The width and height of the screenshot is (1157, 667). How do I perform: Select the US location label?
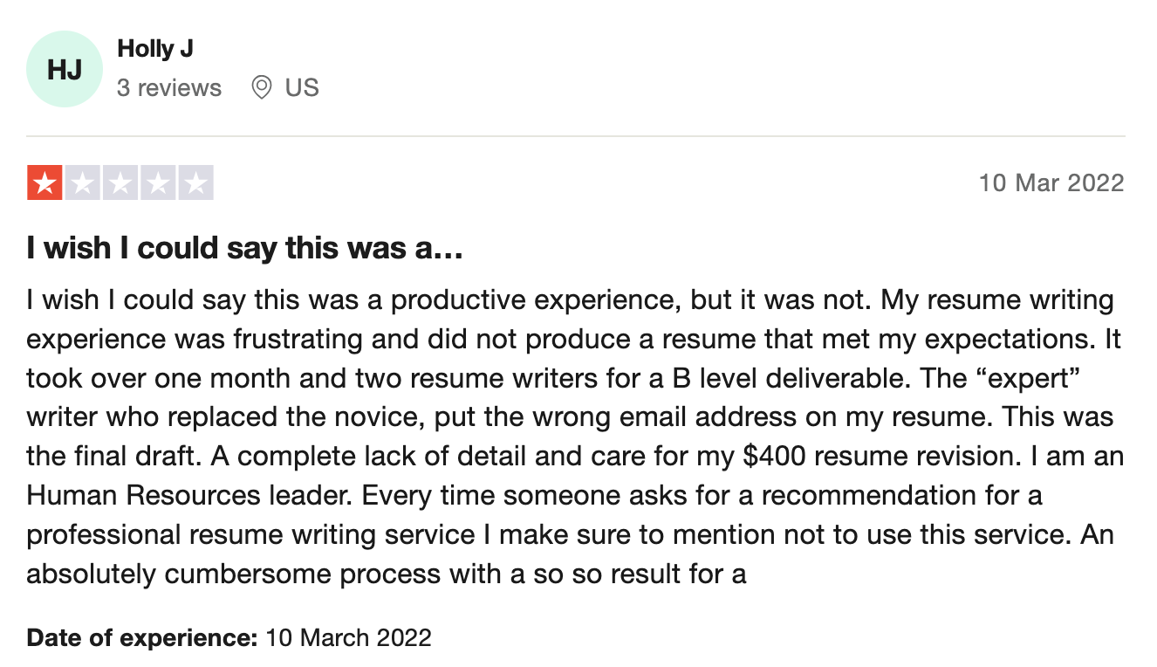click(302, 87)
